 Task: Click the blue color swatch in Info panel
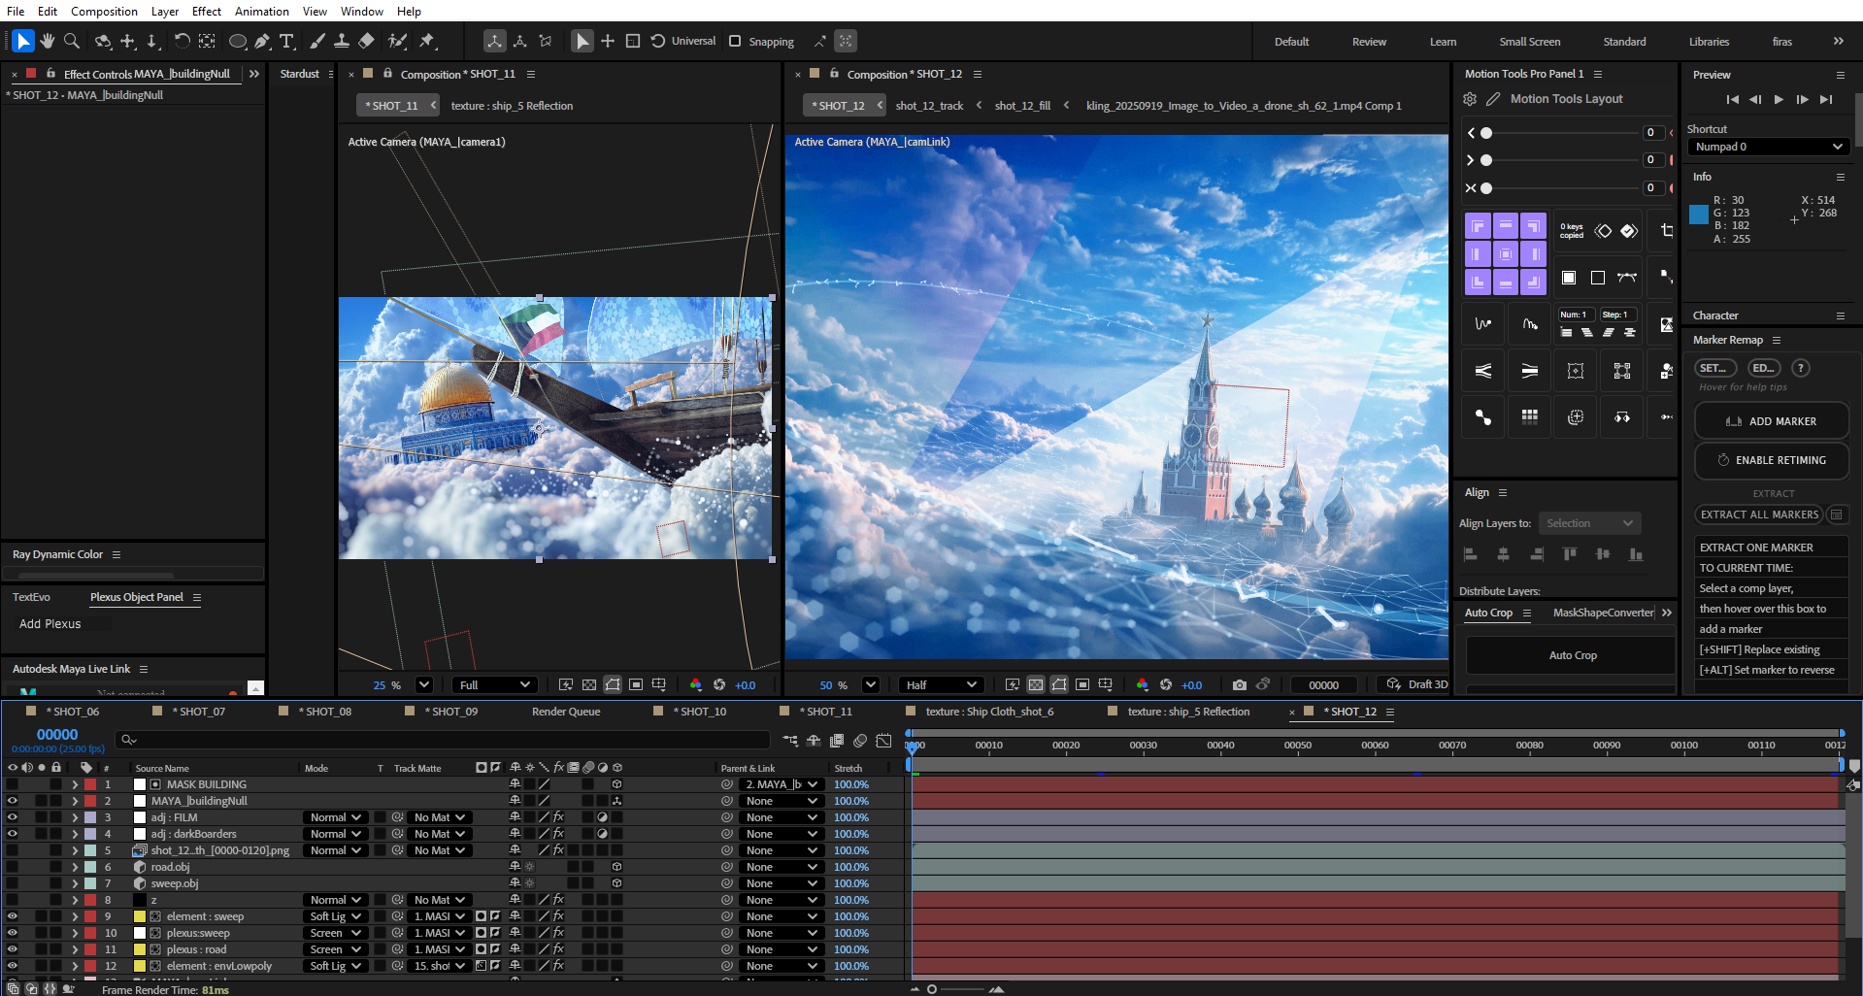pos(1699,215)
